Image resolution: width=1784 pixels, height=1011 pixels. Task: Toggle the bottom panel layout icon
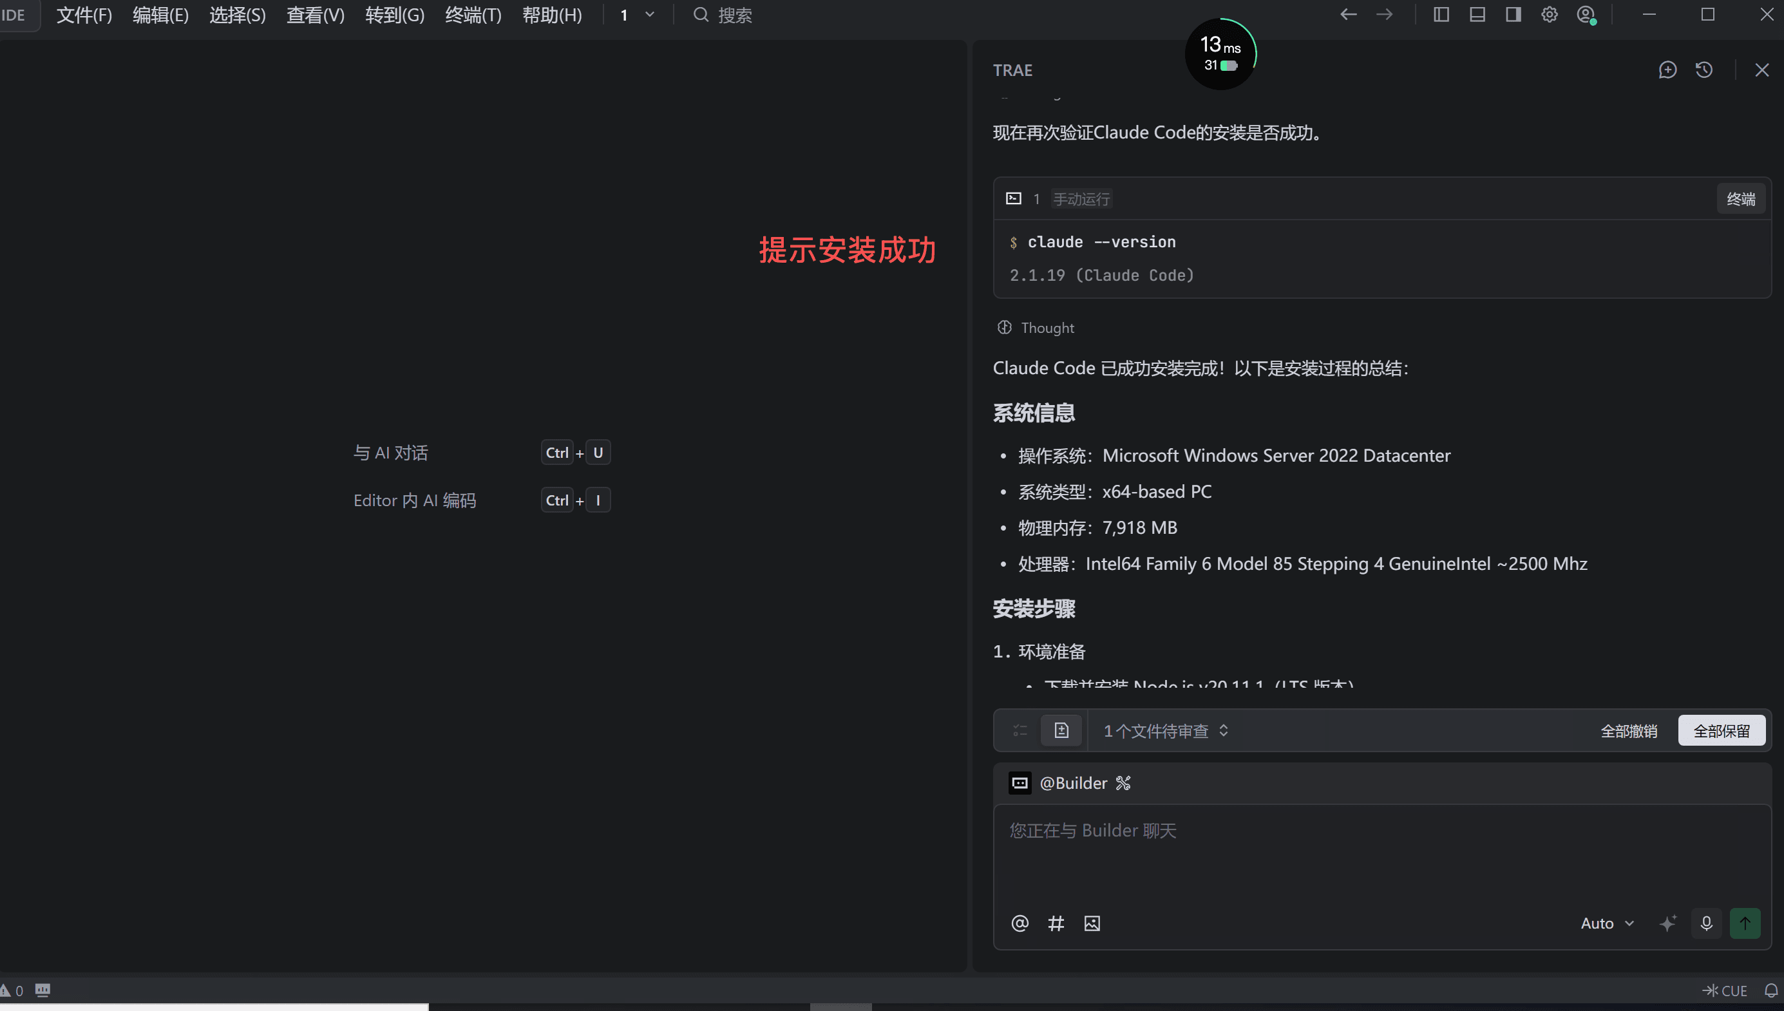tap(1477, 15)
